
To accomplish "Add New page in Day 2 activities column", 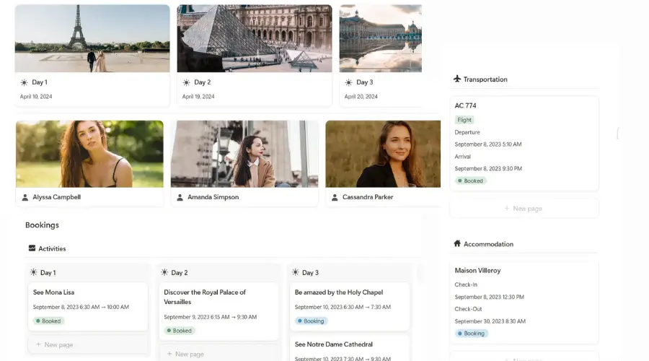I will 218,354.
